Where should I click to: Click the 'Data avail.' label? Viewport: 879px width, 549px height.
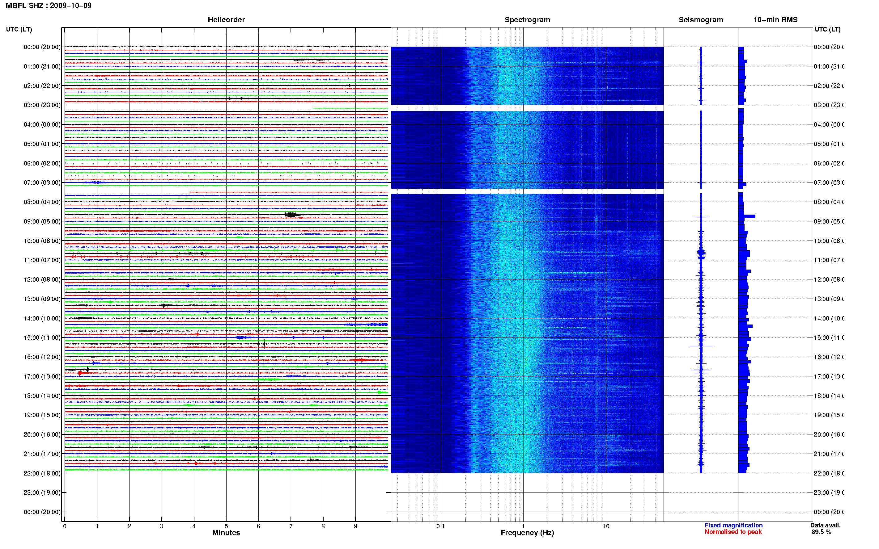[825, 525]
